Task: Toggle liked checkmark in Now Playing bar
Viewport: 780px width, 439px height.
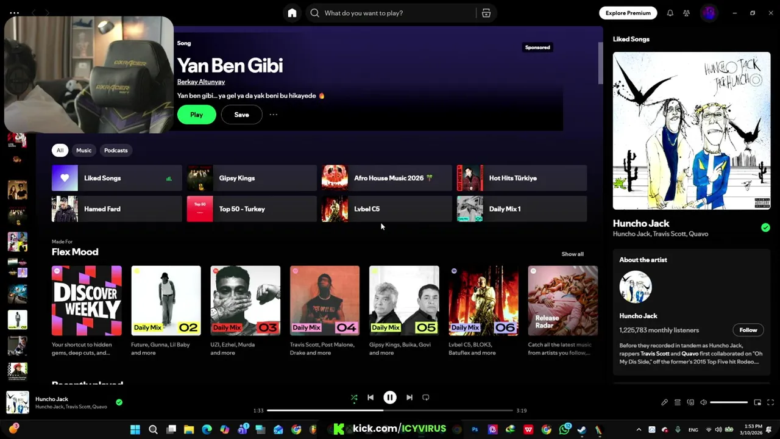Action: pyautogui.click(x=119, y=402)
